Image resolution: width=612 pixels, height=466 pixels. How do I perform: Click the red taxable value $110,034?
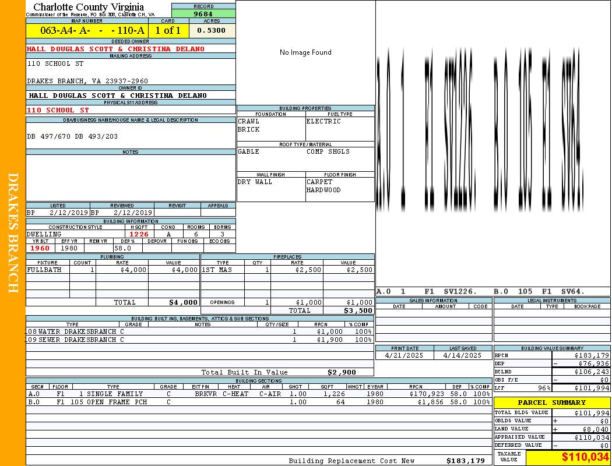585,457
